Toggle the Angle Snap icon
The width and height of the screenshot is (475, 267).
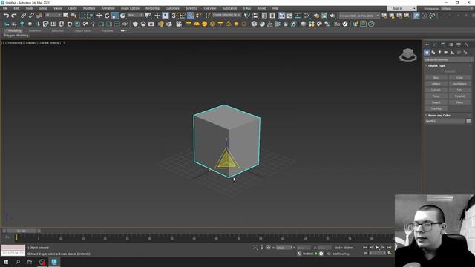[183, 16]
